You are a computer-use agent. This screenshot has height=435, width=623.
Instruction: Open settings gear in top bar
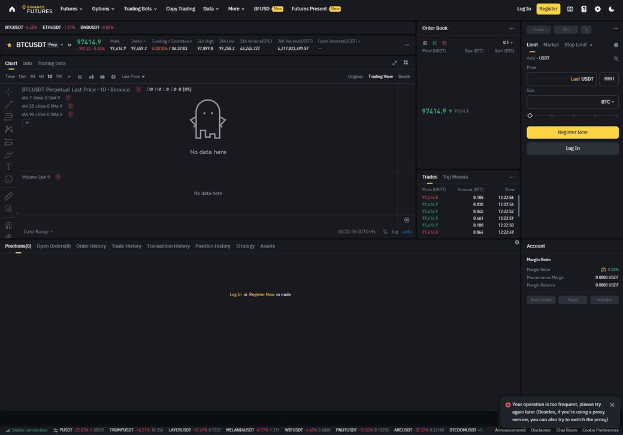(x=597, y=9)
